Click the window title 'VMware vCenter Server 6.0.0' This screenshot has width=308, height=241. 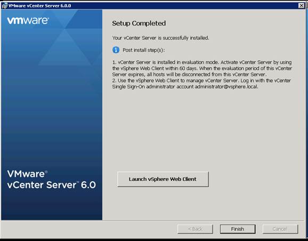point(39,6)
